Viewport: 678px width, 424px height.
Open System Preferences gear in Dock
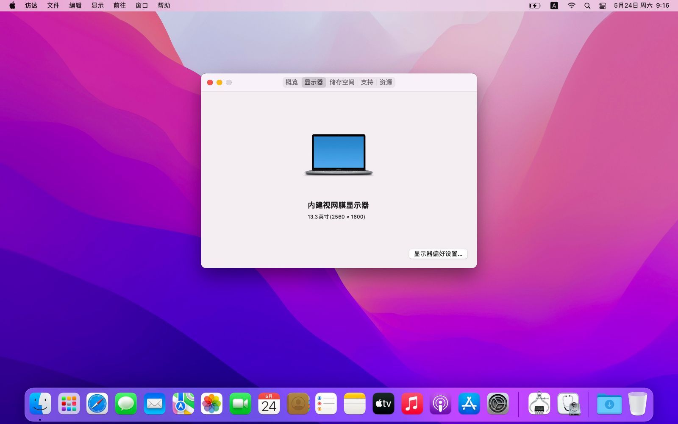click(497, 404)
